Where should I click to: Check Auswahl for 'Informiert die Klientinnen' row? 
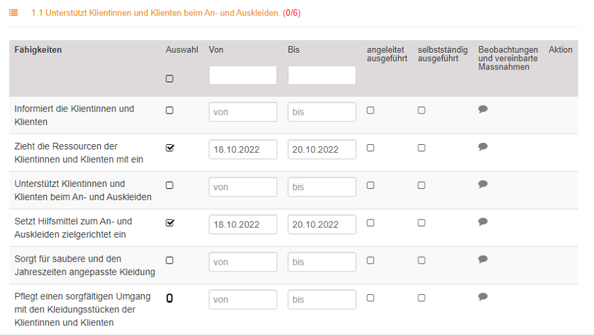[170, 111]
